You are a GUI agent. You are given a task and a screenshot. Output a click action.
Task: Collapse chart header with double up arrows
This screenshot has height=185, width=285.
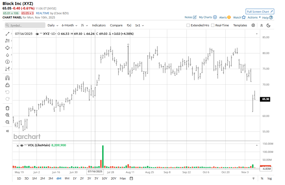(x=262, y=25)
